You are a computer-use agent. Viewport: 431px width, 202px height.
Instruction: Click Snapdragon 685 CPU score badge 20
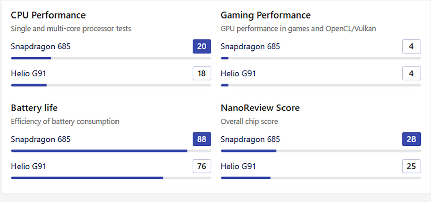(x=202, y=46)
